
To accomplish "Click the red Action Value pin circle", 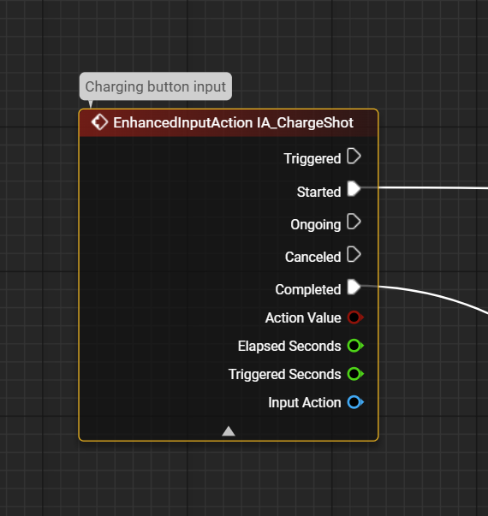I will 354,317.
